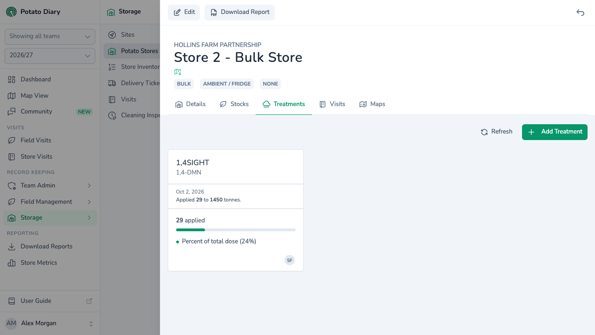
Task: Click the Dashboard grid icon
Action: 12,80
